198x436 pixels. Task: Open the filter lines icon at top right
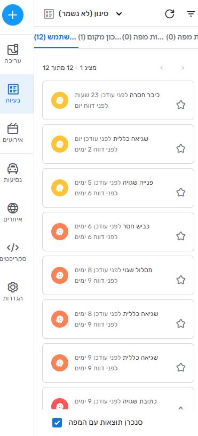point(191,14)
